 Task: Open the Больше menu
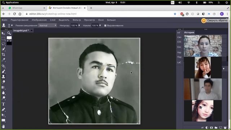tap(111, 20)
